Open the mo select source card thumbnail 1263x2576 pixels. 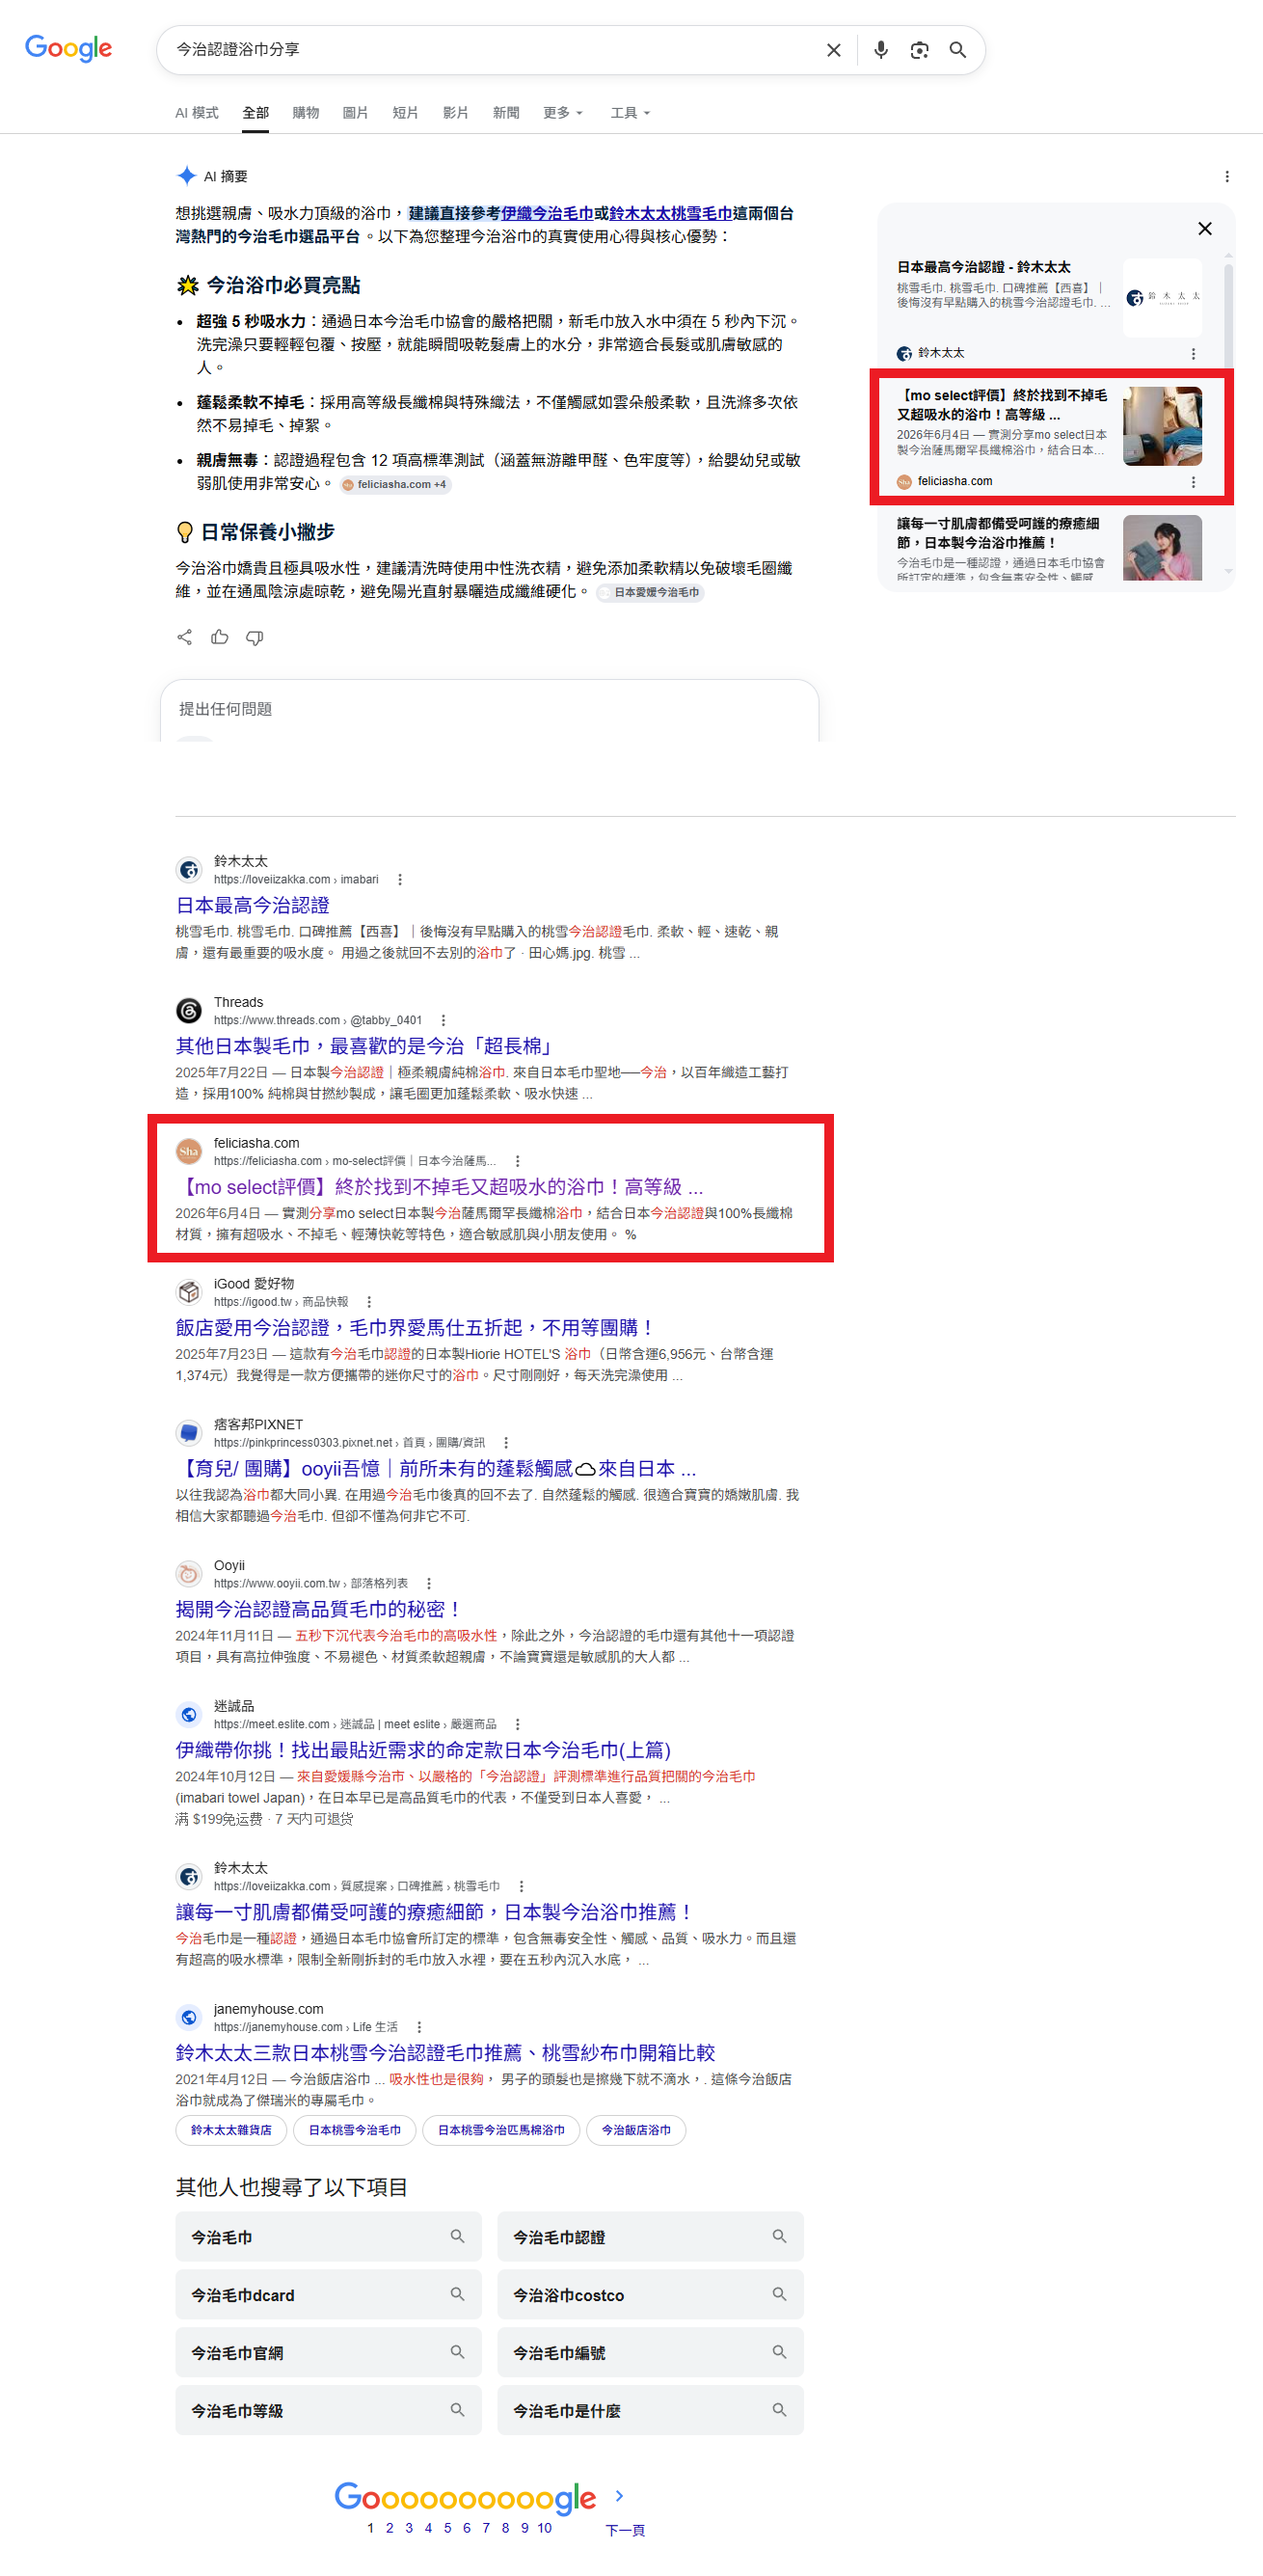coord(1162,426)
